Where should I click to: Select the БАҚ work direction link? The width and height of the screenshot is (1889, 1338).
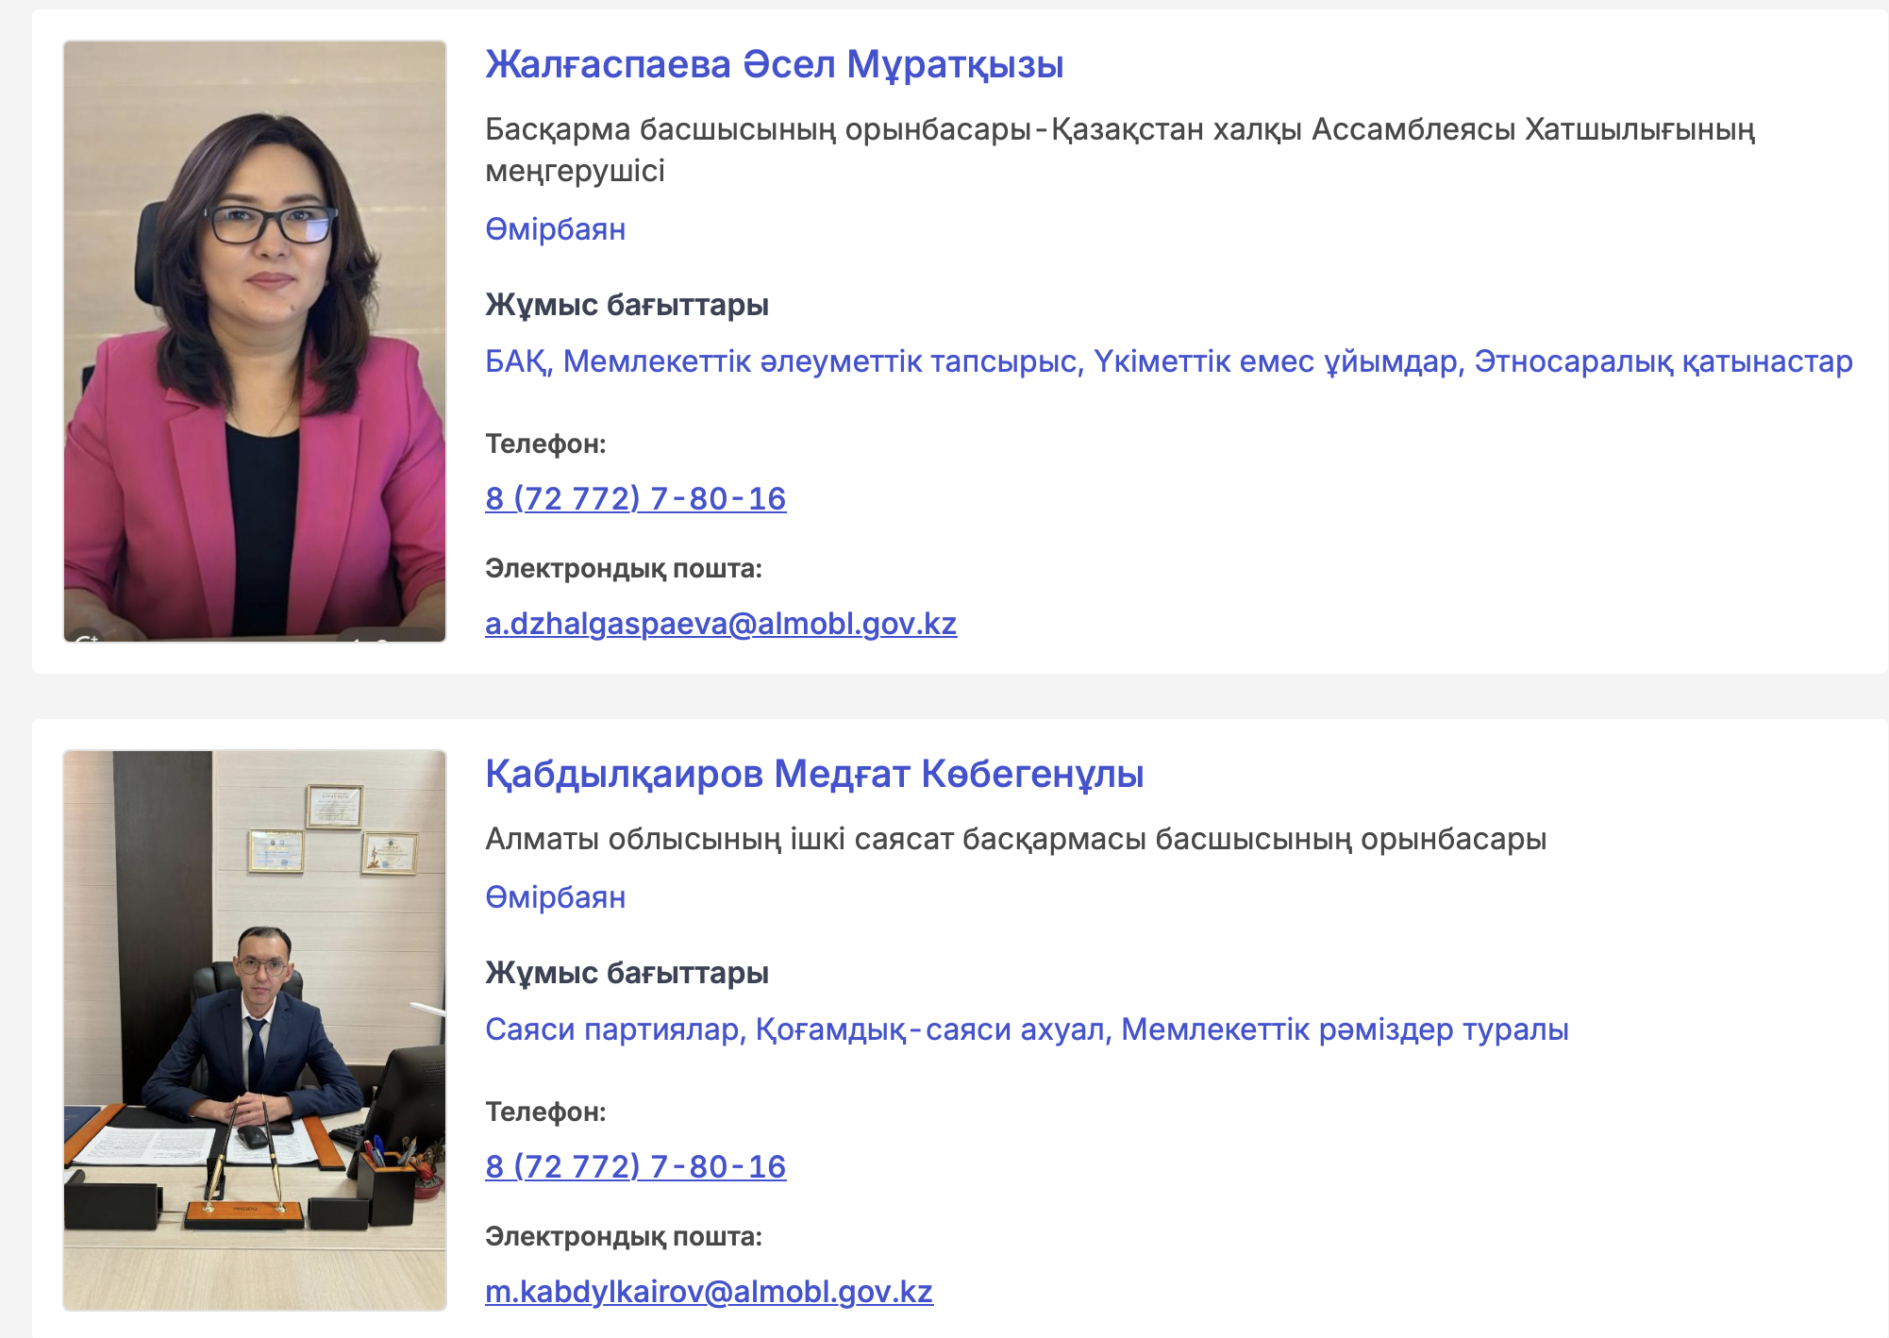(517, 362)
